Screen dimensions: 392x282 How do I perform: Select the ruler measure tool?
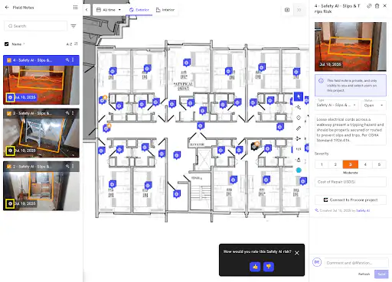tap(299, 128)
